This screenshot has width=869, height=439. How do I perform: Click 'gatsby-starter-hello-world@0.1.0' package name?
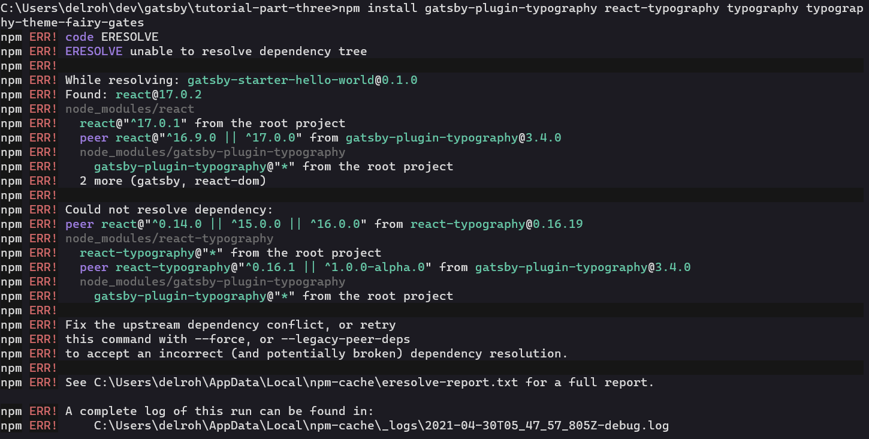click(x=302, y=80)
